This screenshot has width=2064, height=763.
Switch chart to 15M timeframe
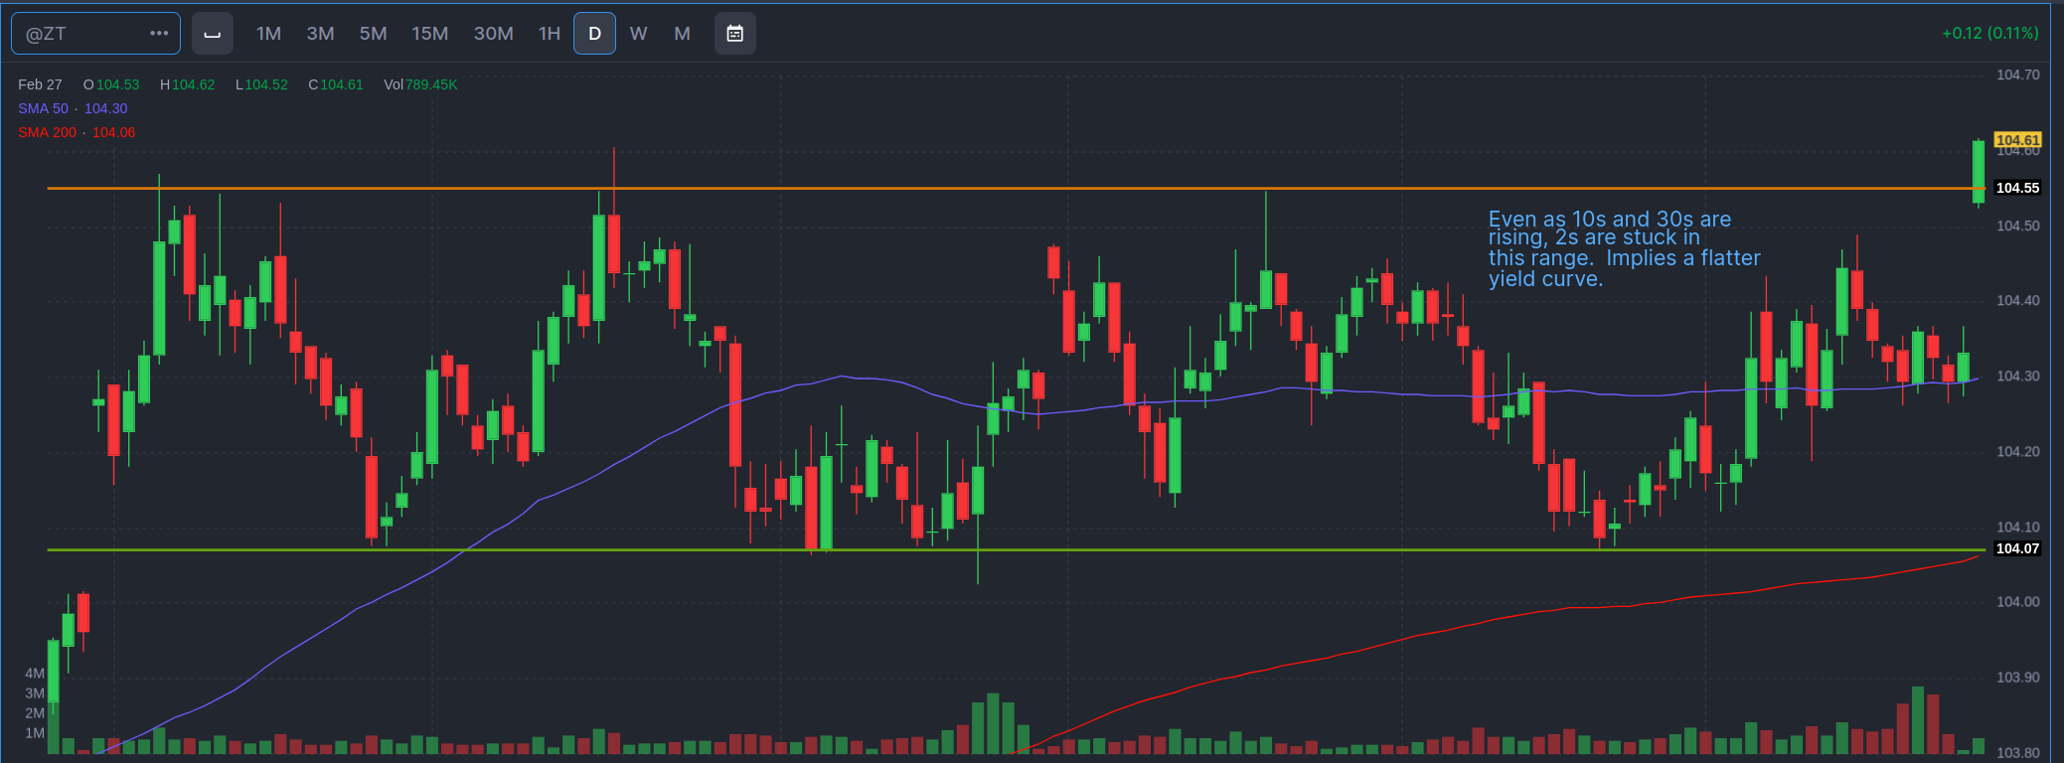[x=429, y=34]
